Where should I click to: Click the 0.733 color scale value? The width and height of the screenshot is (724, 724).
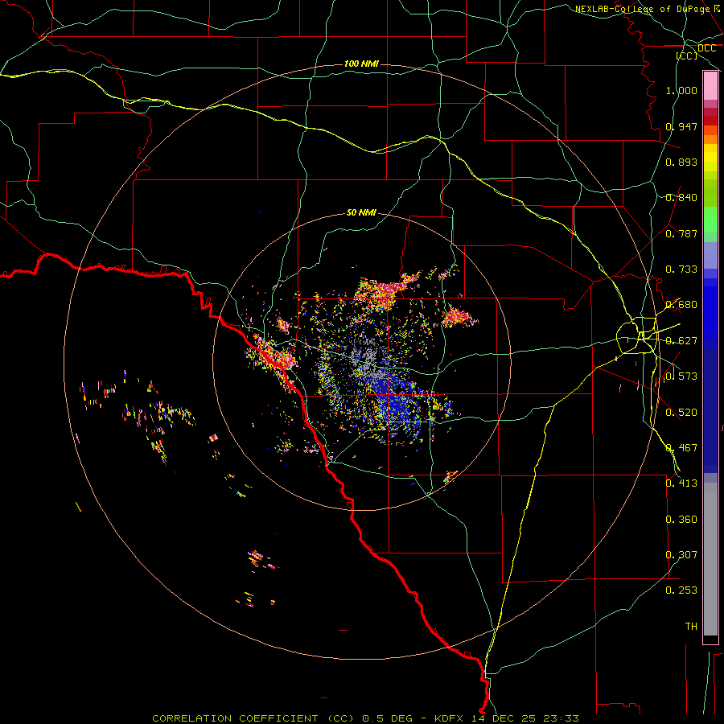pos(681,269)
